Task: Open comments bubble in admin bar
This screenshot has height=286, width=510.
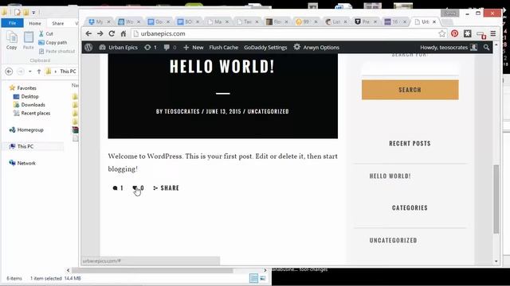Action: [170, 48]
